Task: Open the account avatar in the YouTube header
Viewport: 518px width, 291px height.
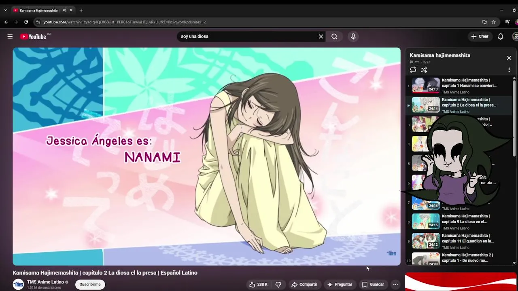Action: click(515, 36)
